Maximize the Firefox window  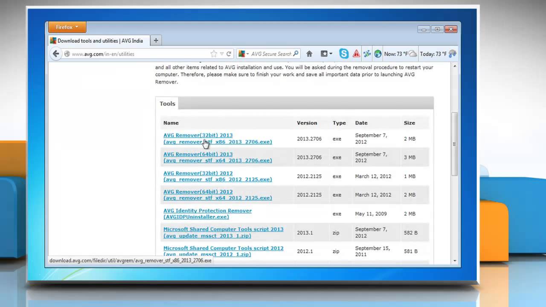pyautogui.click(x=437, y=29)
